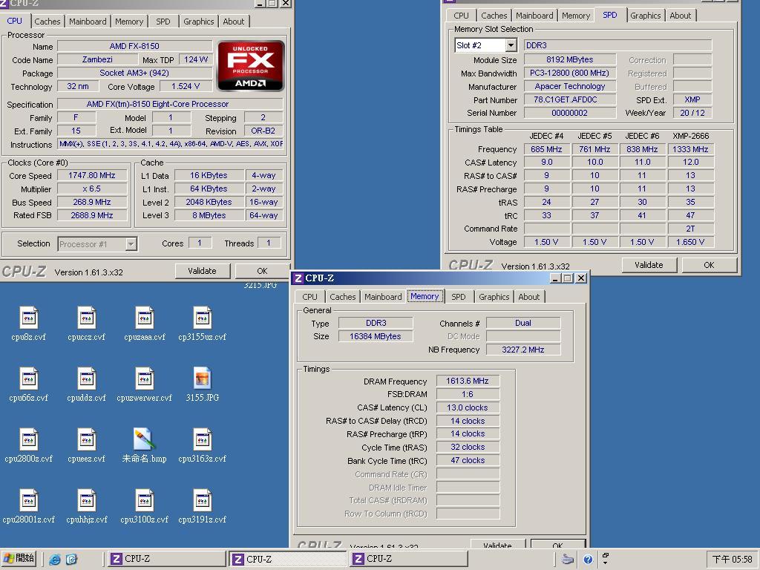This screenshot has width=760, height=570.
Task: Open About tab in CPU window
Action: click(x=234, y=22)
